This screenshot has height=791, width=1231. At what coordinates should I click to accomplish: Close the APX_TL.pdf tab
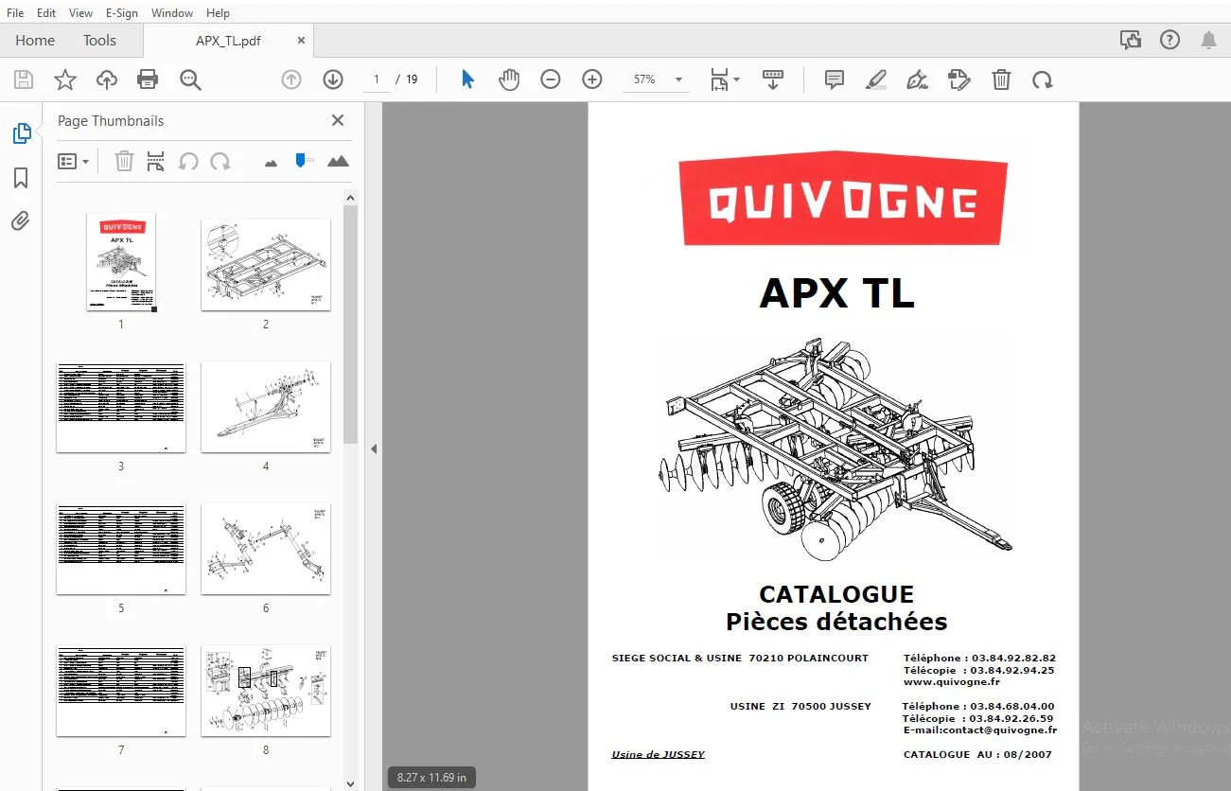302,41
